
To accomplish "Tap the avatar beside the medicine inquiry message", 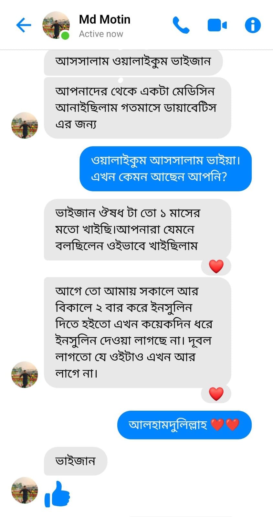I will (x=24, y=126).
